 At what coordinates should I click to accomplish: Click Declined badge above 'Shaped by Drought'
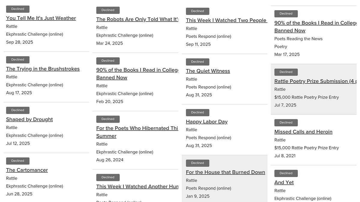18,110
